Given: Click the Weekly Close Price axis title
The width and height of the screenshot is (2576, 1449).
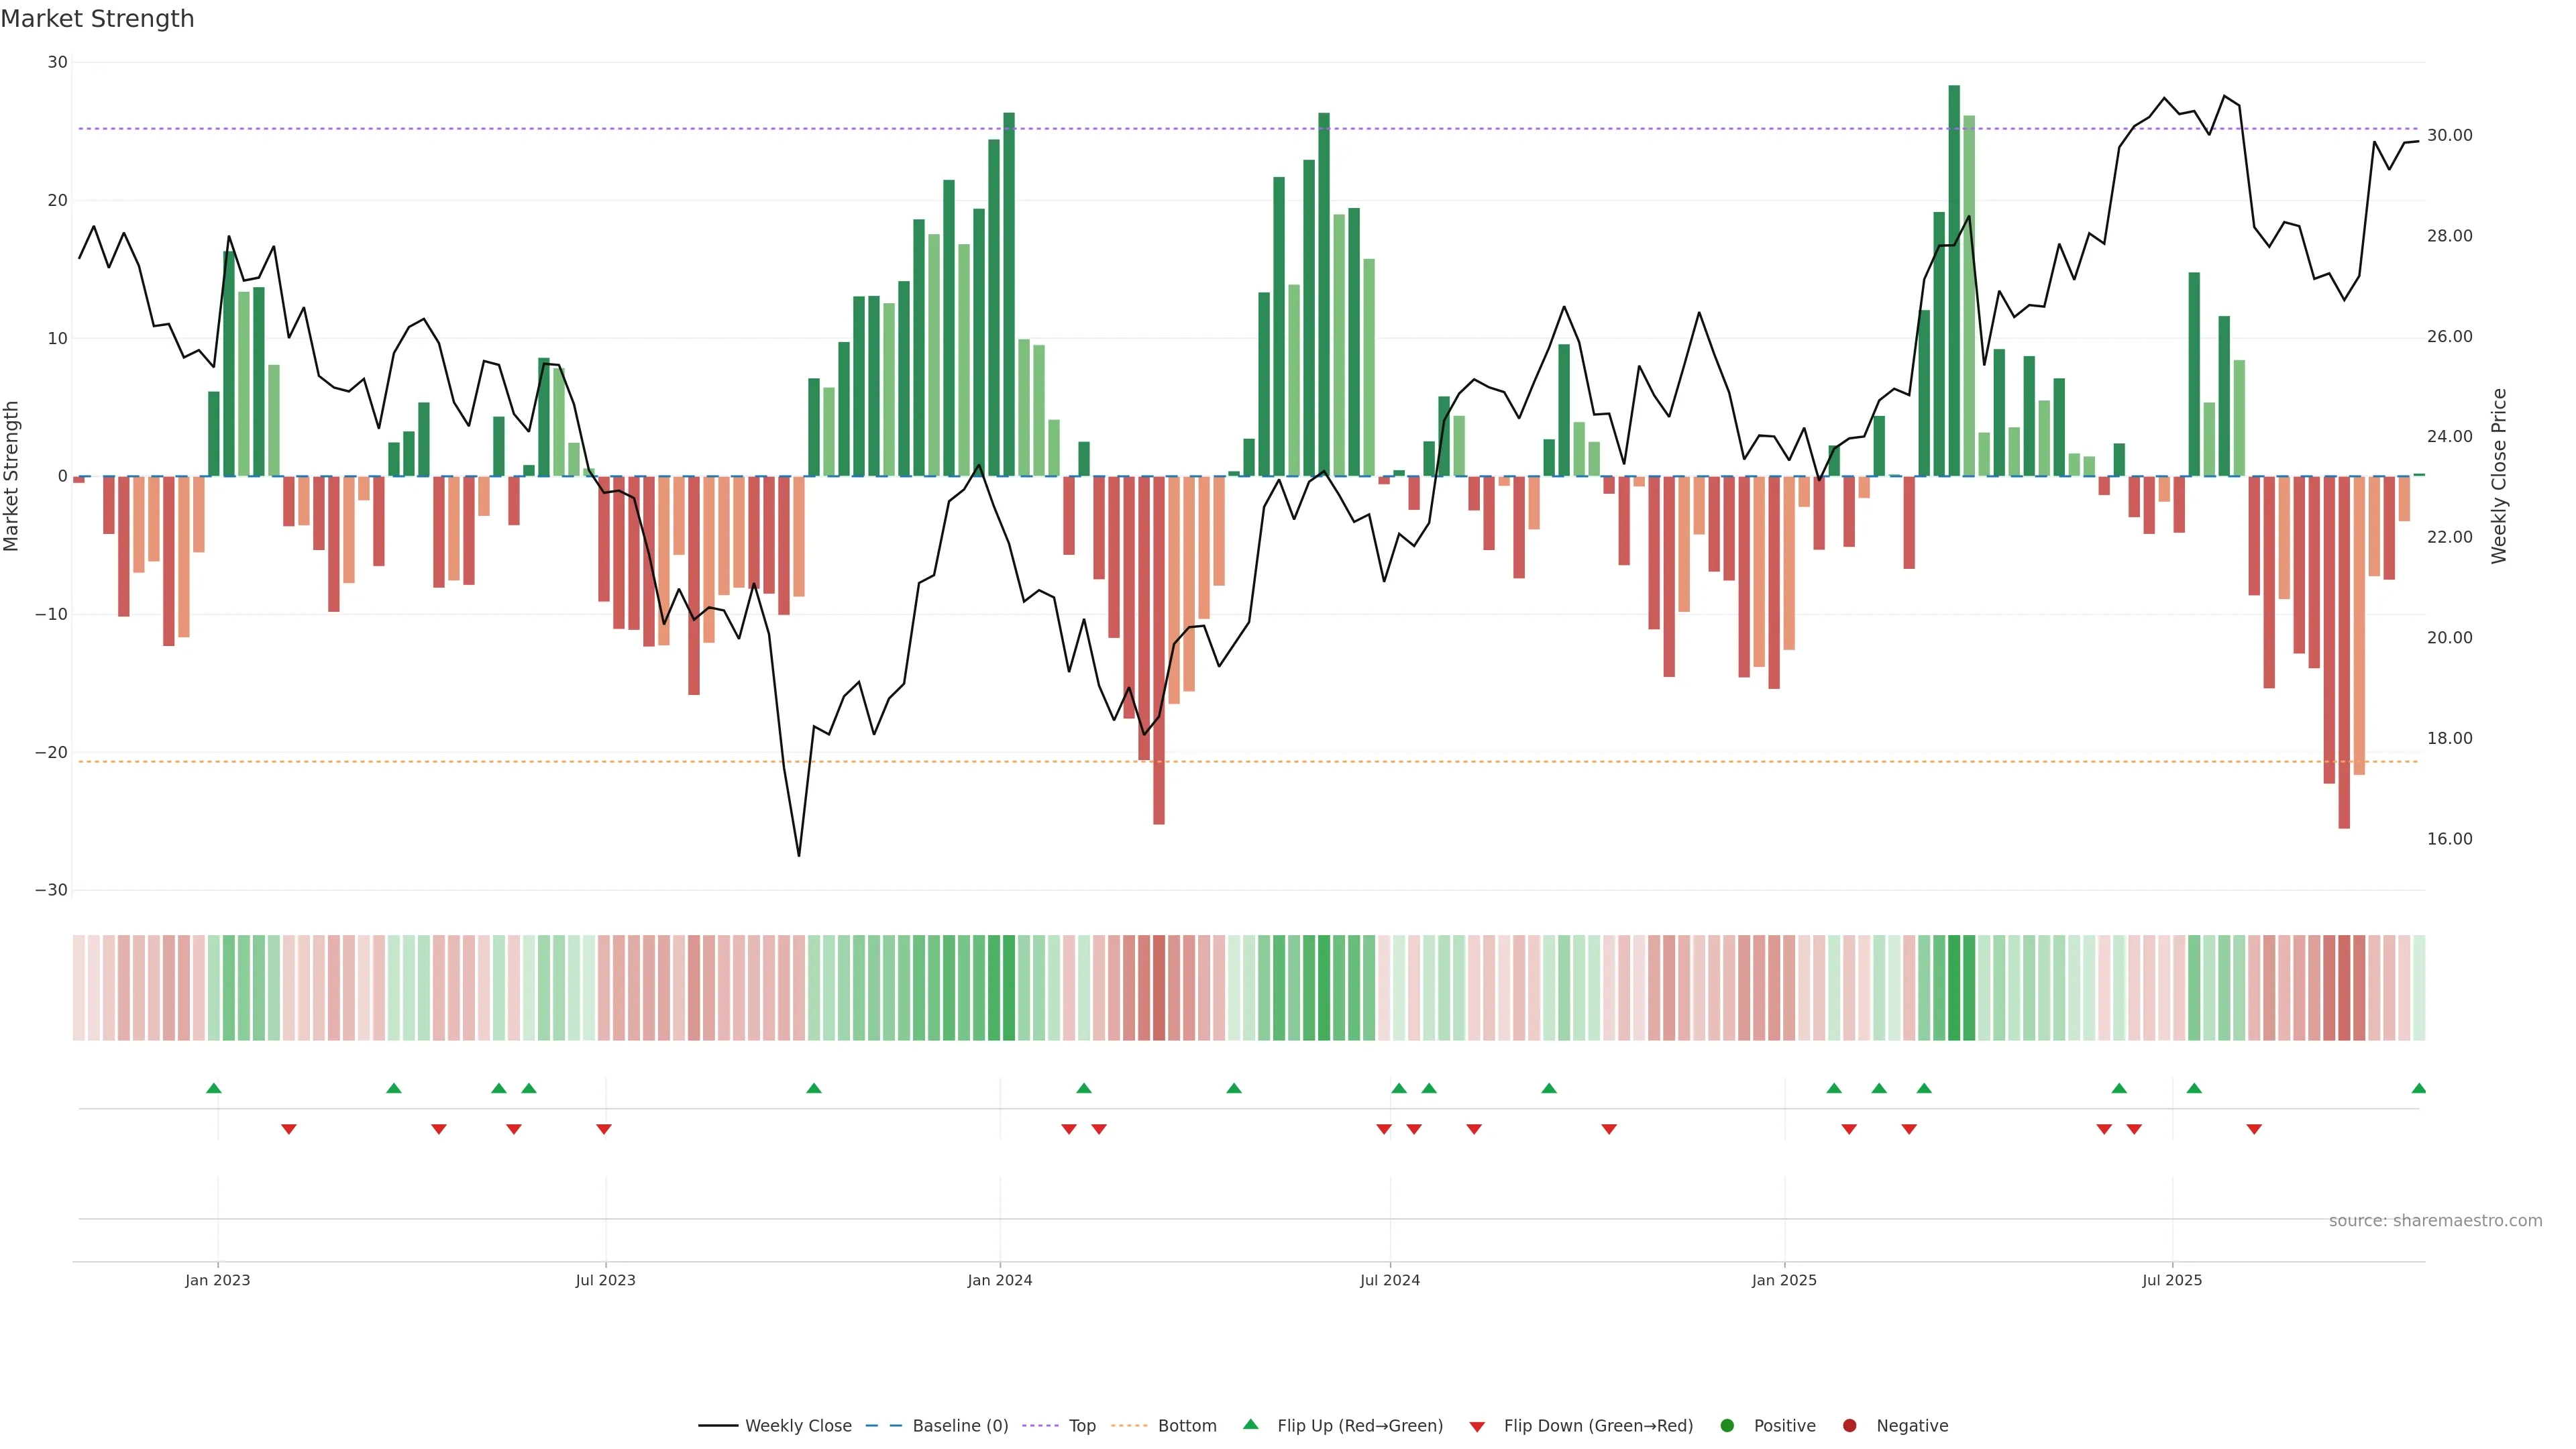Looking at the screenshot, I should (2499, 476).
